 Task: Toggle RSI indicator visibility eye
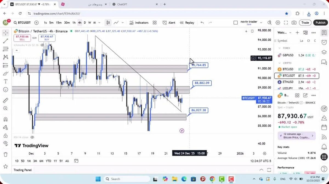[32, 137]
